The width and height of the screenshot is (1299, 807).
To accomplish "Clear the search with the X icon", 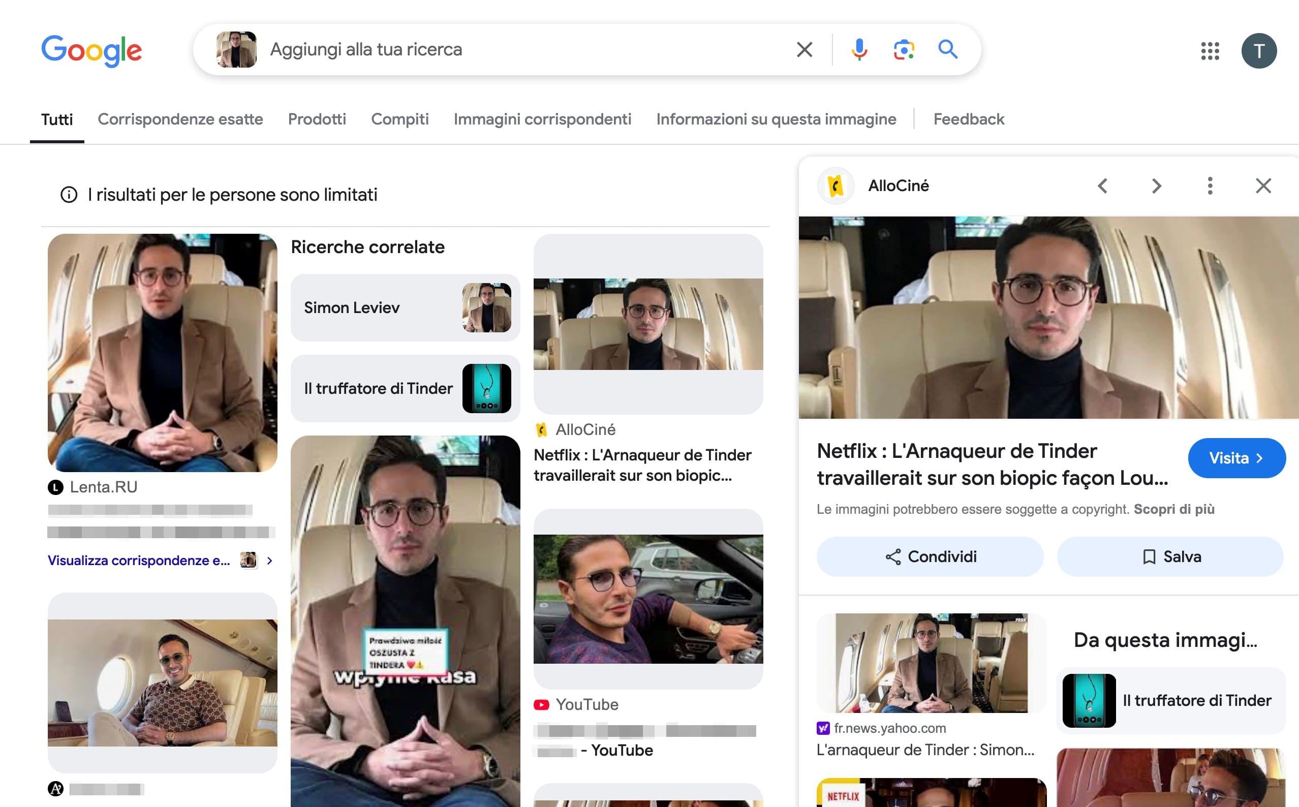I will pyautogui.click(x=805, y=50).
